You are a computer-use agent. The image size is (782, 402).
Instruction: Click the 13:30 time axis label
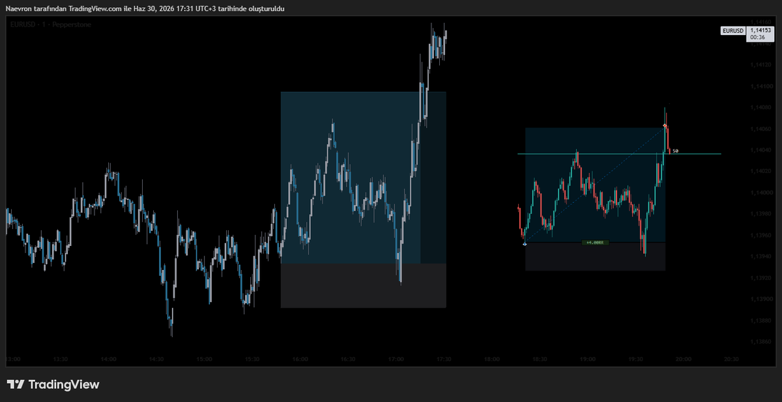click(x=61, y=359)
